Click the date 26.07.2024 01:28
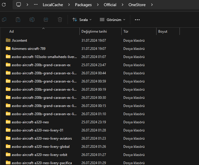The image size is (199, 165). [x=94, y=130]
